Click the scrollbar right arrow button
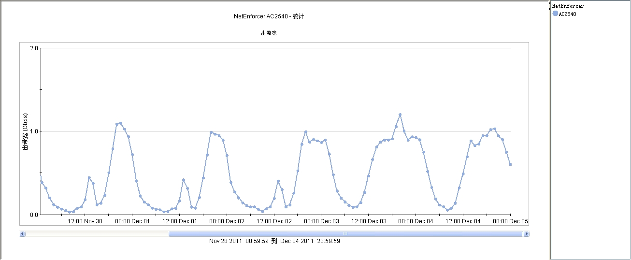Screen dimensions: 631x260 [526, 234]
